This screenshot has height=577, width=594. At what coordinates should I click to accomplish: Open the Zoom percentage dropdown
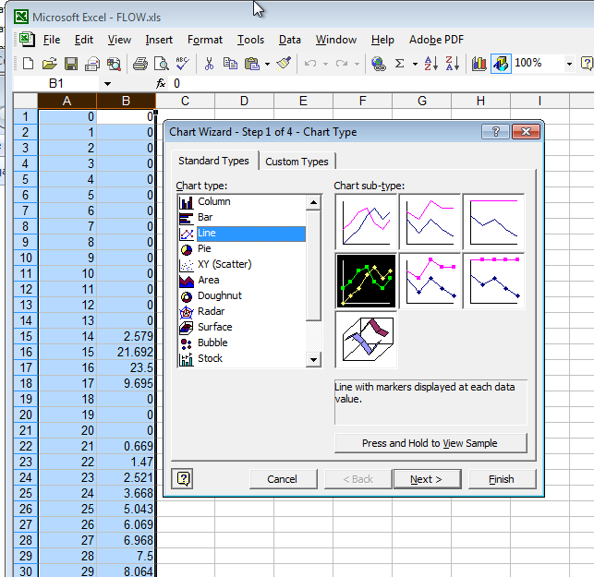(x=569, y=64)
